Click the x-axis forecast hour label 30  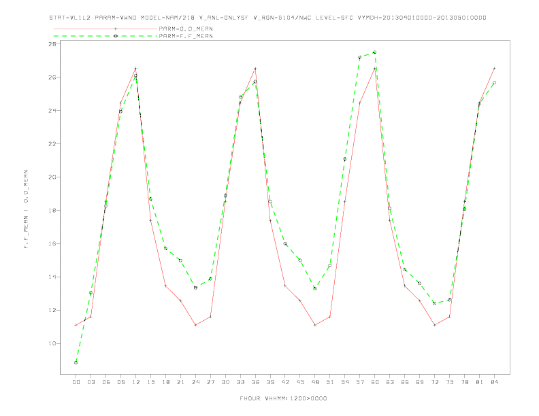[225, 382]
